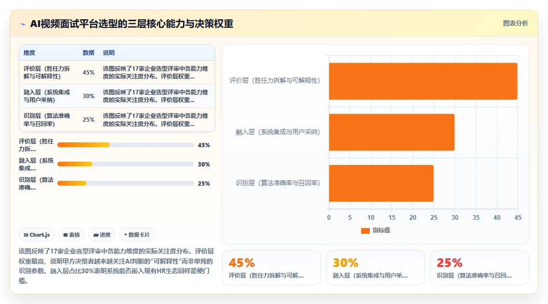
Task: Click the 说明 text in the 识别层 row
Action: click(x=156, y=120)
